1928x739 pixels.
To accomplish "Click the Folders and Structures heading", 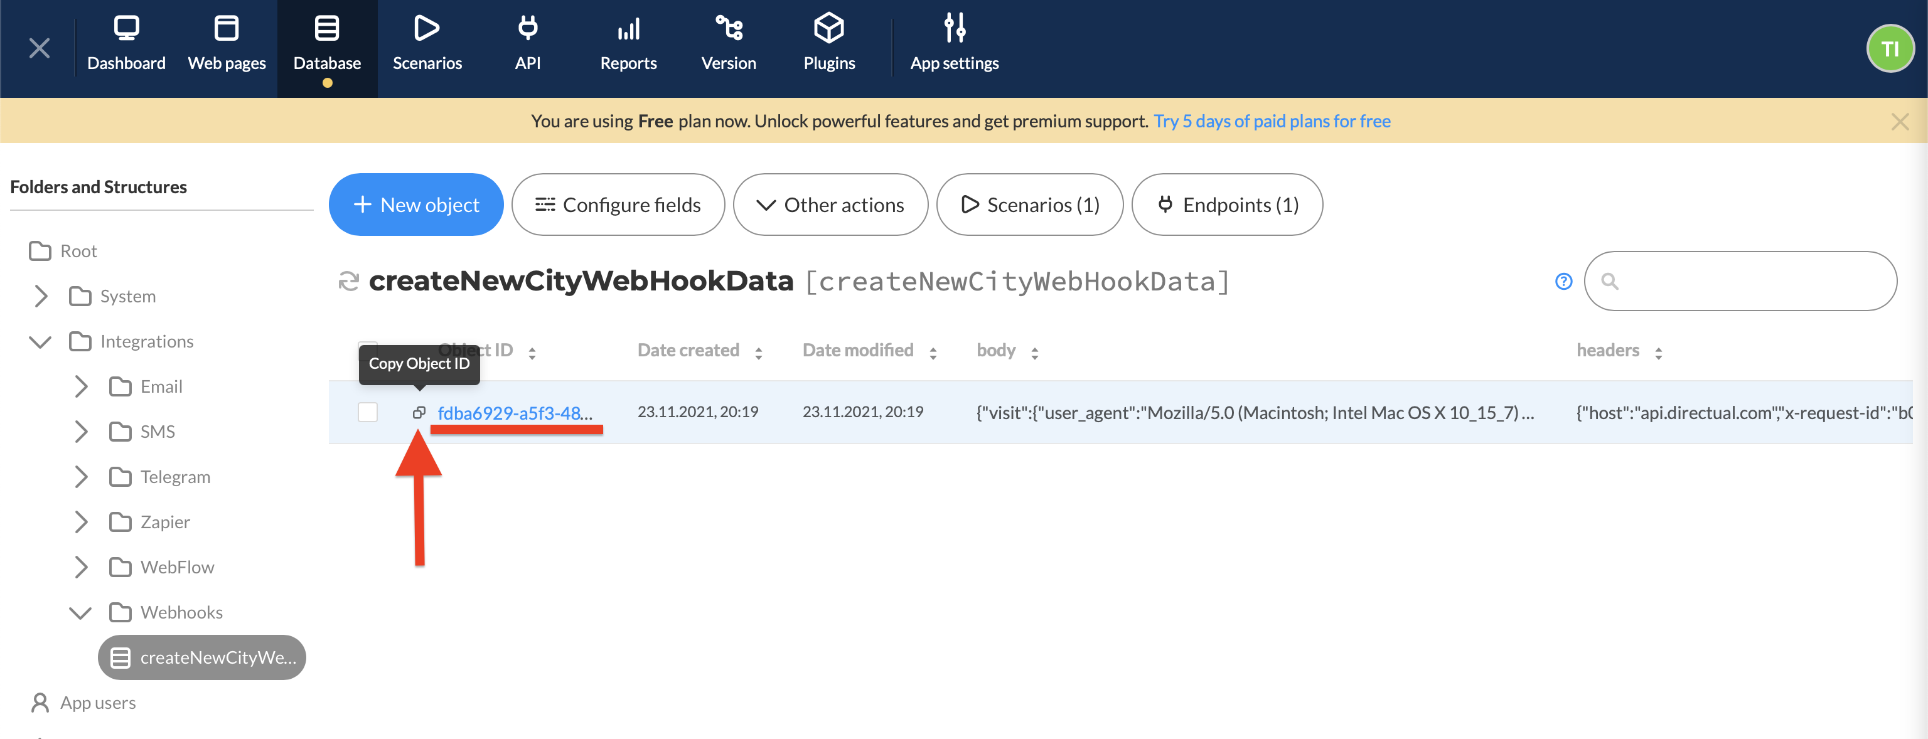I will pyautogui.click(x=98, y=187).
